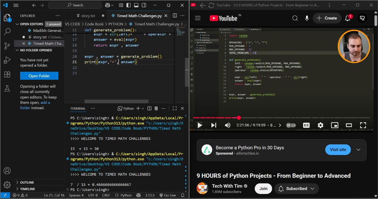Click the blue Open Folder button
This screenshot has width=378, height=199.
(39, 76)
